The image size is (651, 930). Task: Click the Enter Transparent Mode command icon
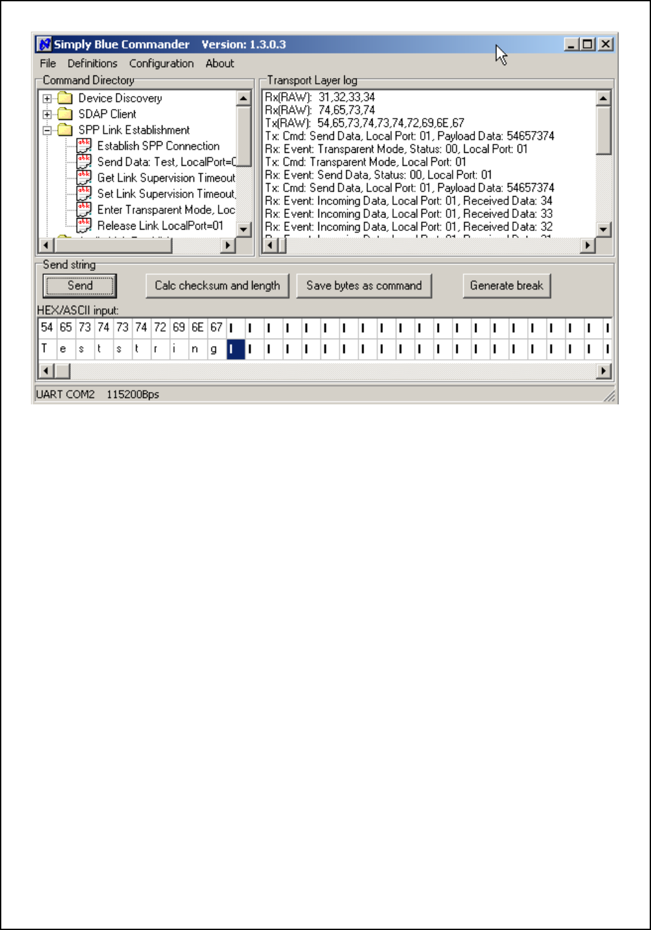pyautogui.click(x=84, y=210)
